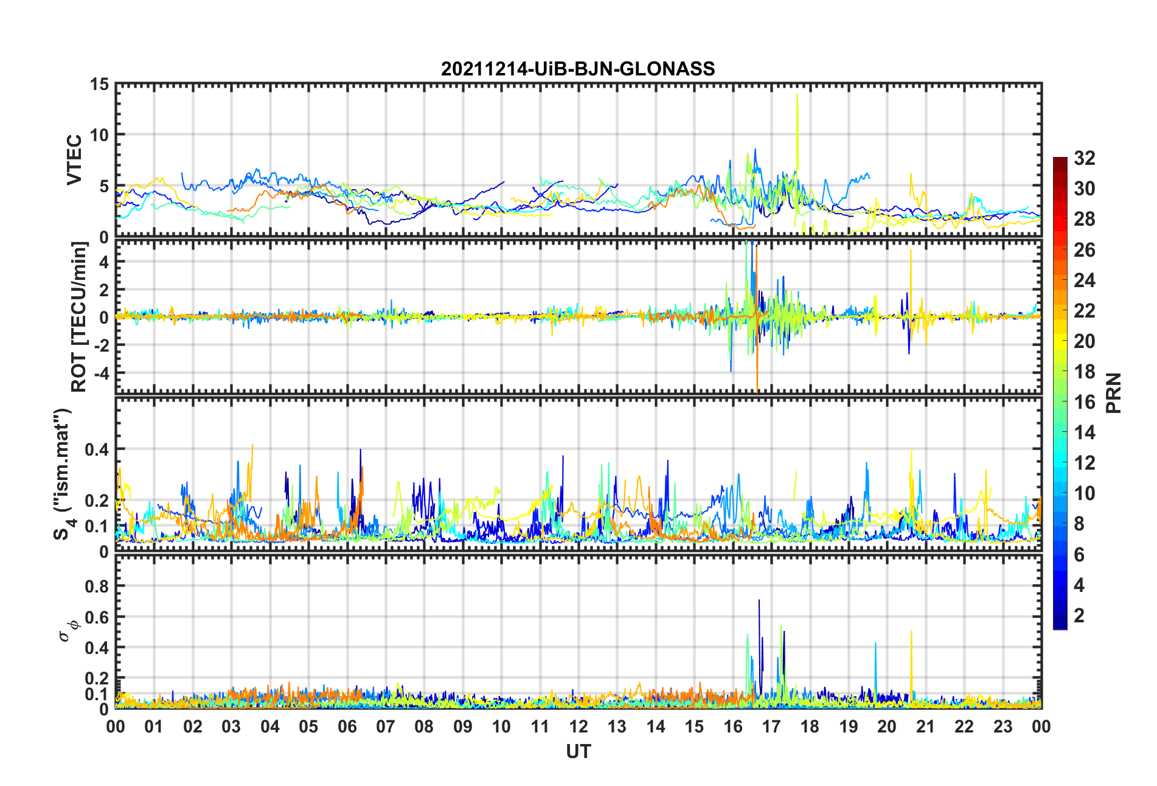
Task: Click the x-axis tick label 06
Action: point(347,726)
